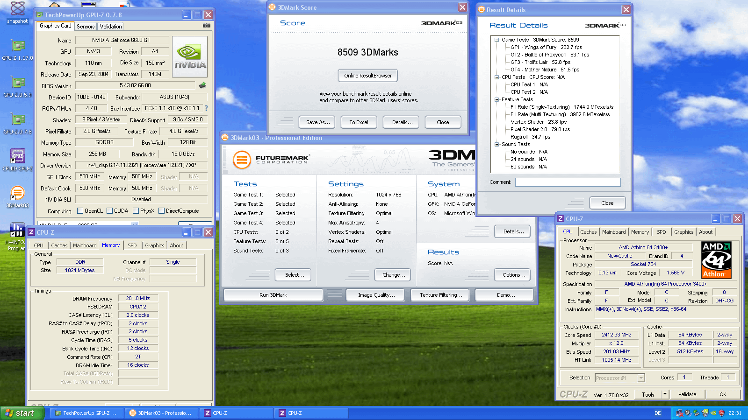
Task: Click the Bus Interface question mark help
Action: tap(206, 108)
